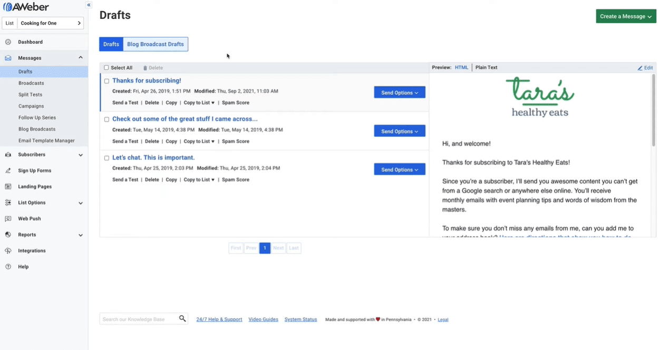Click the Subscribers people icon
The image size is (660, 350).
click(x=8, y=155)
